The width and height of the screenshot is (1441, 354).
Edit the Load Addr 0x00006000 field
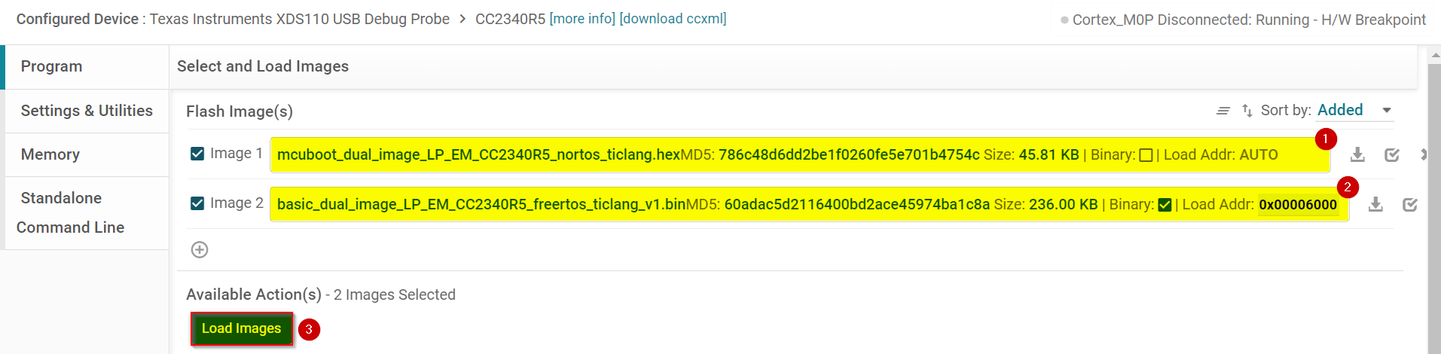point(1298,205)
